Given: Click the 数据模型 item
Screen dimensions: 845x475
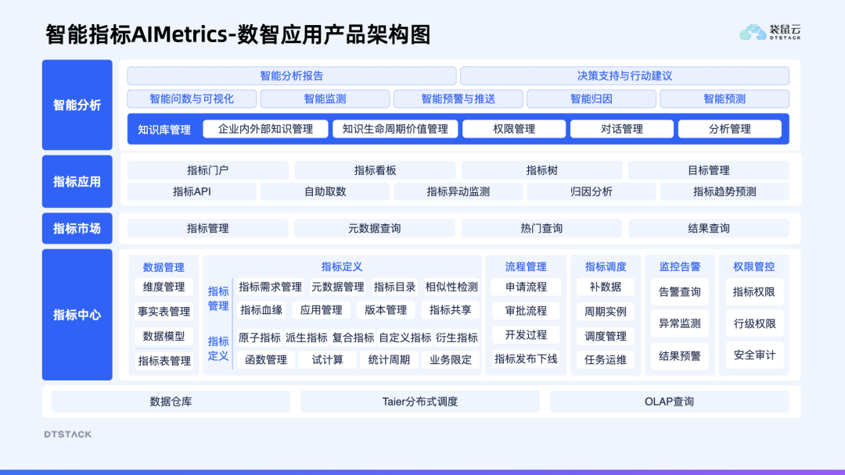Looking at the screenshot, I should click(164, 336).
